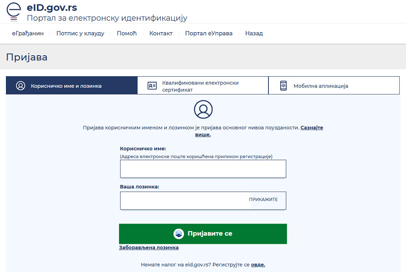This screenshot has height=272, width=406.
Task: Toggle password visibility with ПРИКАЖИТЕ
Action: tap(263, 200)
